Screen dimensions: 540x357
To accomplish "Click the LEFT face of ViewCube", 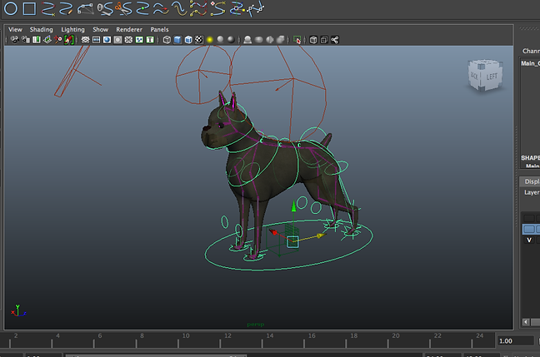I will pos(492,77).
